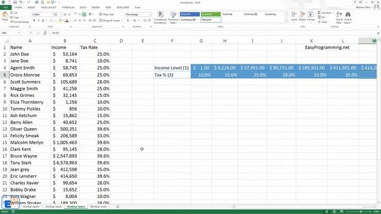This screenshot has height=214, width=381.
Task: Apply red Font Color swatch
Action: [67, 21]
